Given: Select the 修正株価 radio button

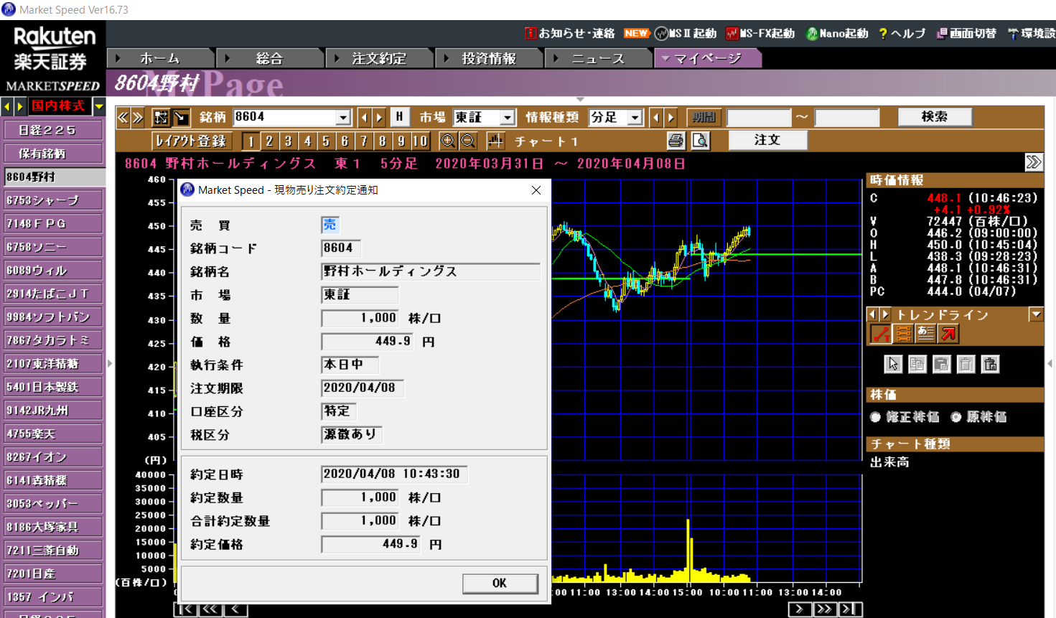Looking at the screenshot, I should [x=875, y=417].
